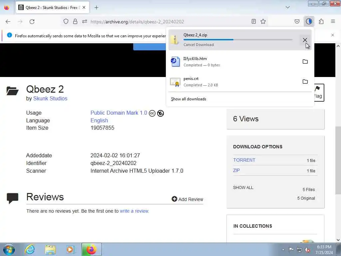Click the scrollbar up arrow
This screenshot has width=341, height=256.
[x=338, y=46]
